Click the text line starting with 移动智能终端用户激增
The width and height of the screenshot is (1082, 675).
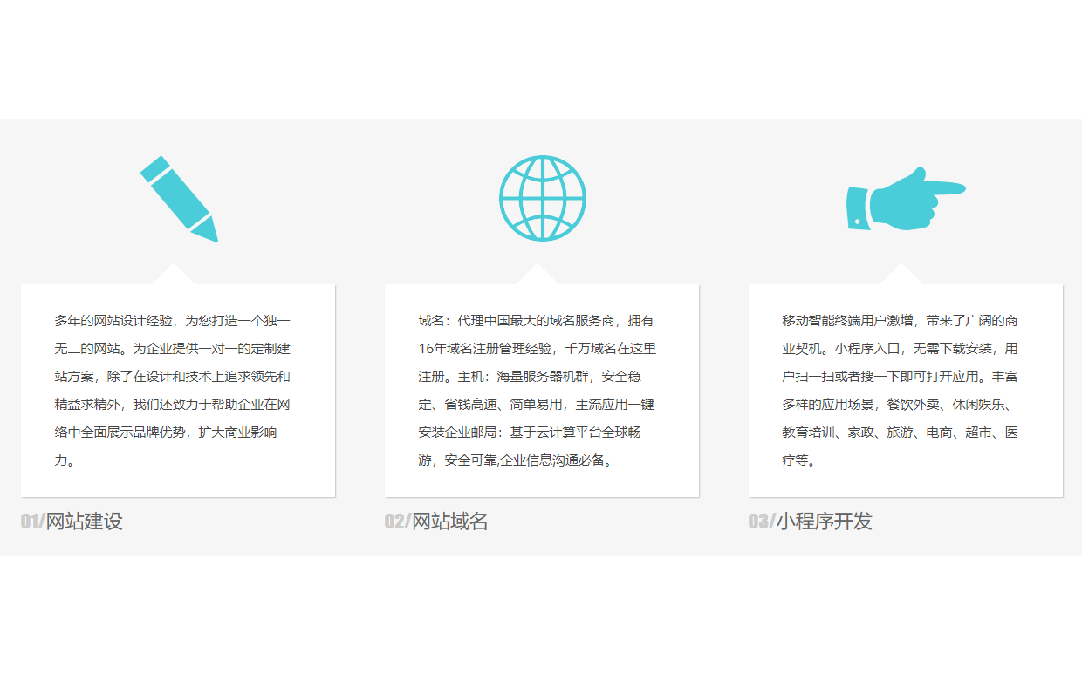[900, 321]
